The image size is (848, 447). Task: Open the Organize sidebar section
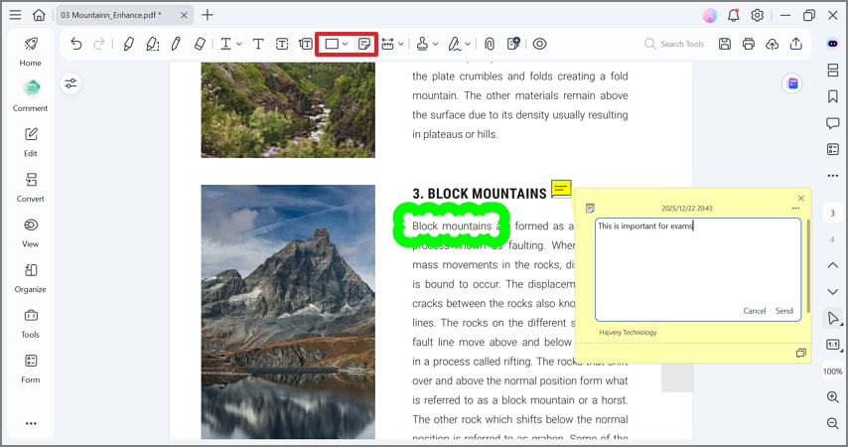[30, 277]
